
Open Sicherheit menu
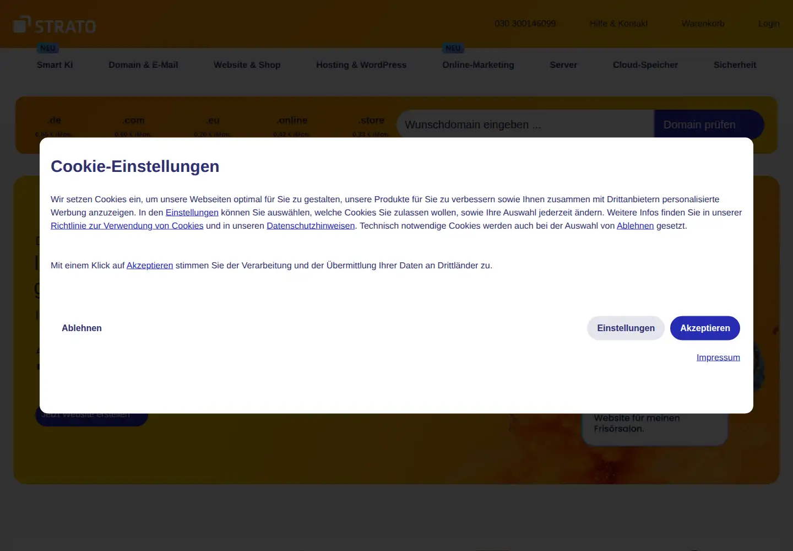click(x=735, y=64)
